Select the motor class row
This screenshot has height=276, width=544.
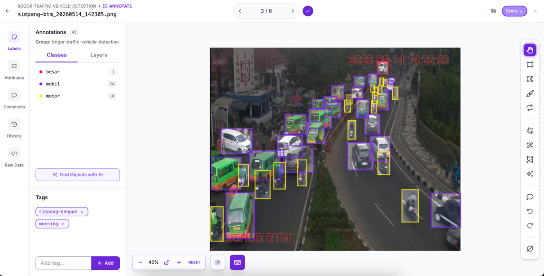tap(78, 96)
